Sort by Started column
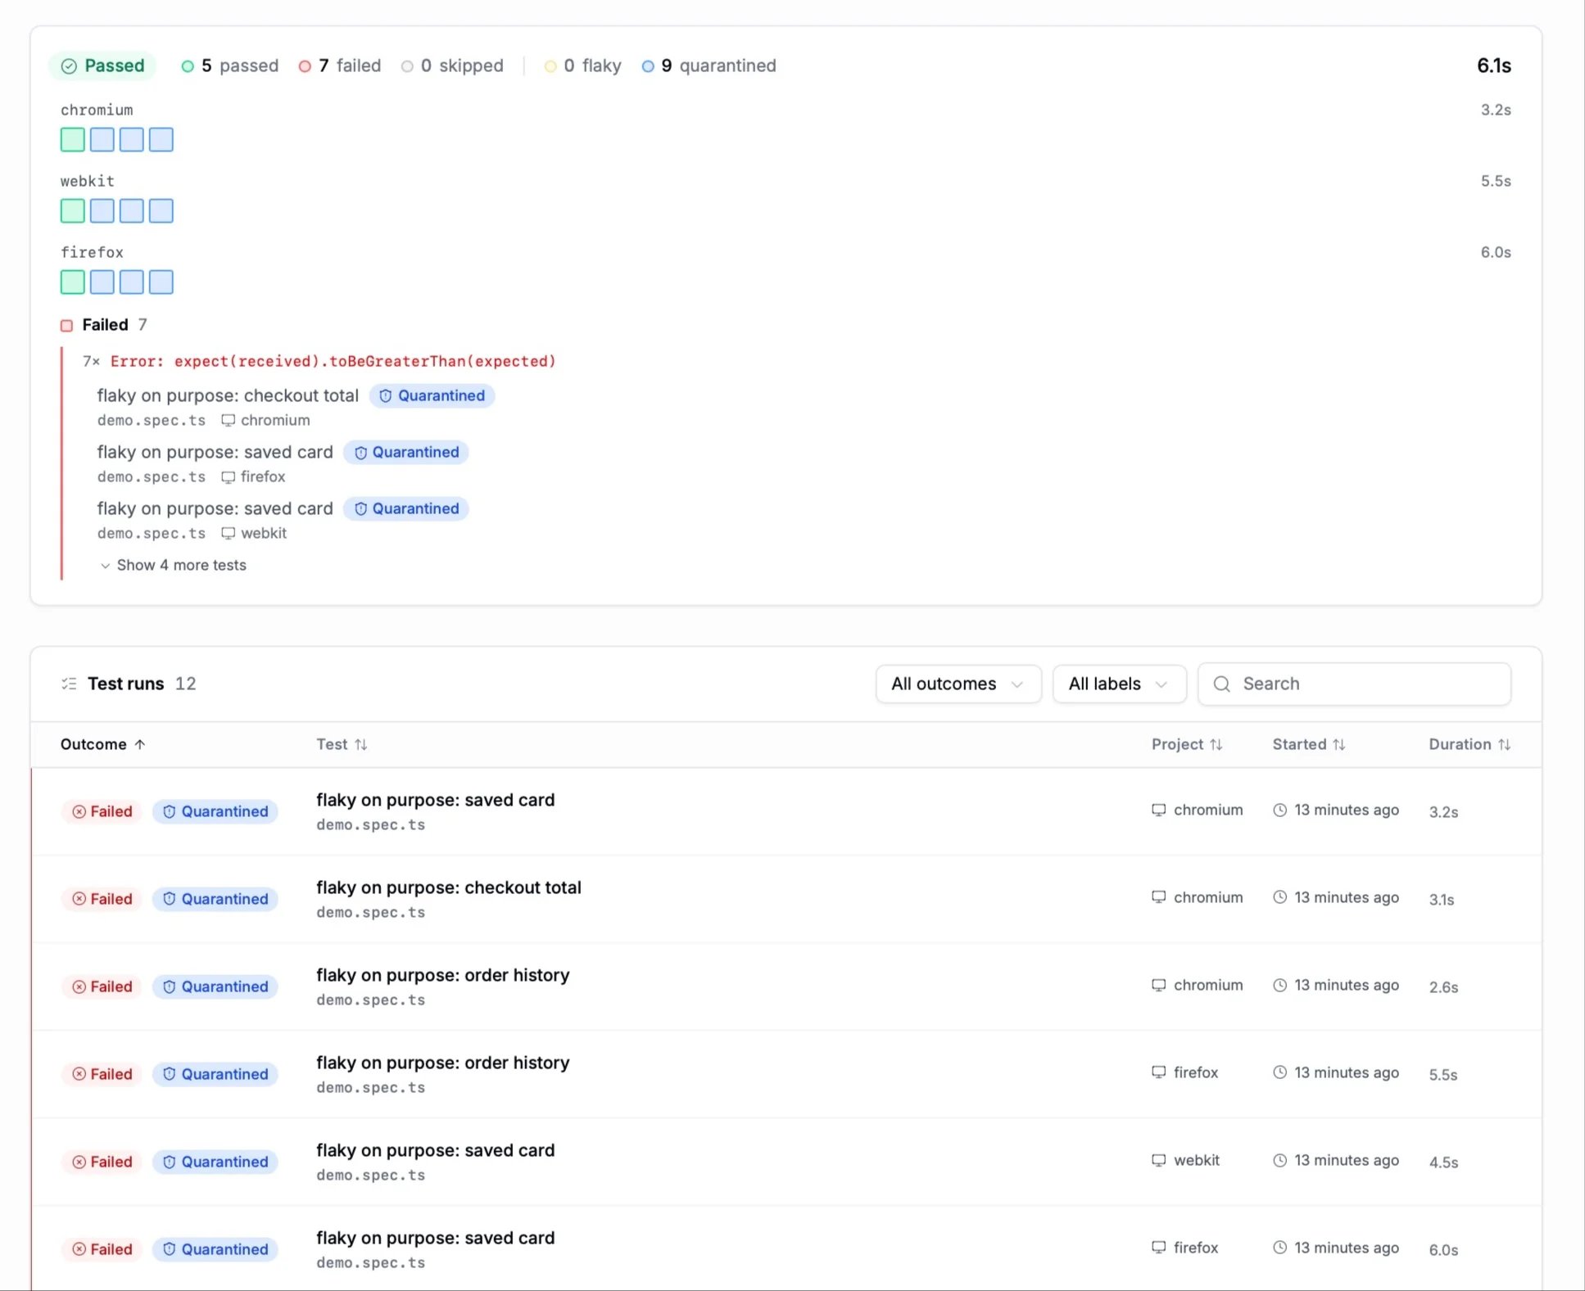 1308,744
